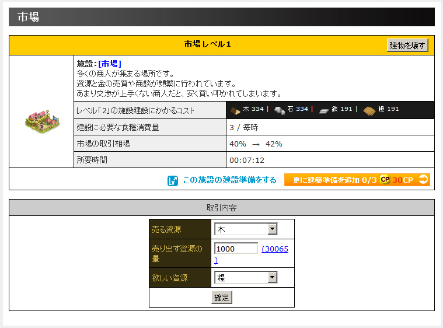The image size is (443, 328).
Task: Click the 所要時間 row label
Action: (92, 160)
